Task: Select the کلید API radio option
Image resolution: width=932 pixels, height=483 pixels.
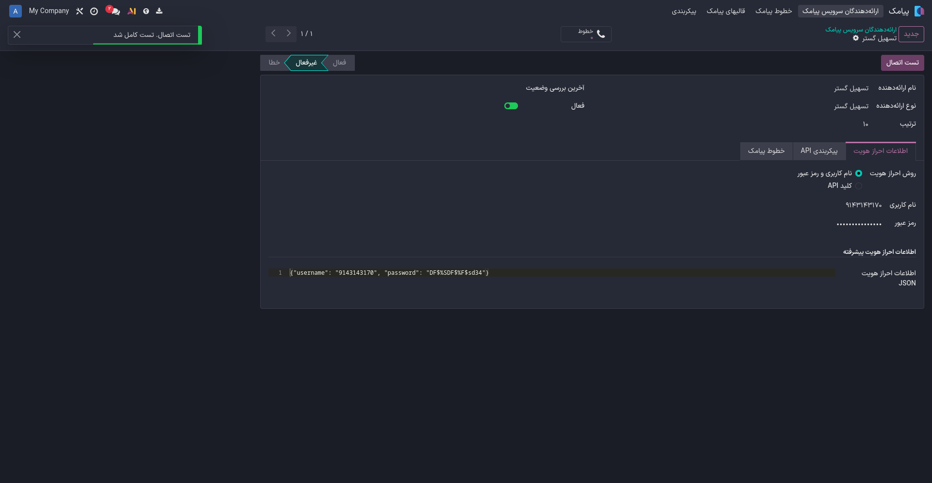Action: point(859,186)
